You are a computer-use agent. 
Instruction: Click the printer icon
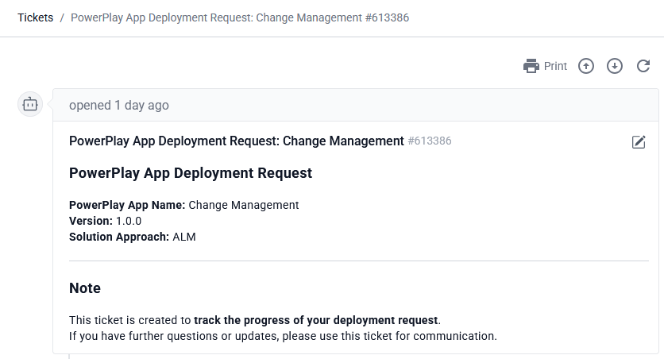pyautogui.click(x=531, y=66)
